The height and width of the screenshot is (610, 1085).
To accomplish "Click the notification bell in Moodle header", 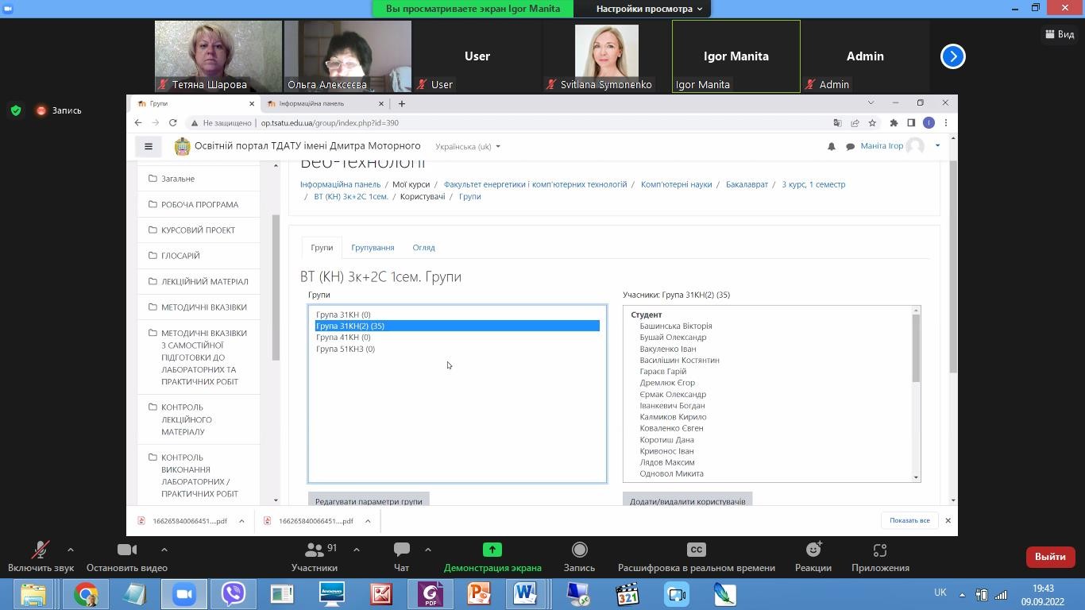I will tap(832, 147).
